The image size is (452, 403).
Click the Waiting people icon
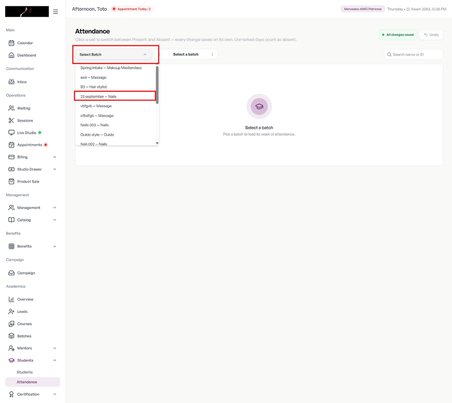(x=11, y=108)
